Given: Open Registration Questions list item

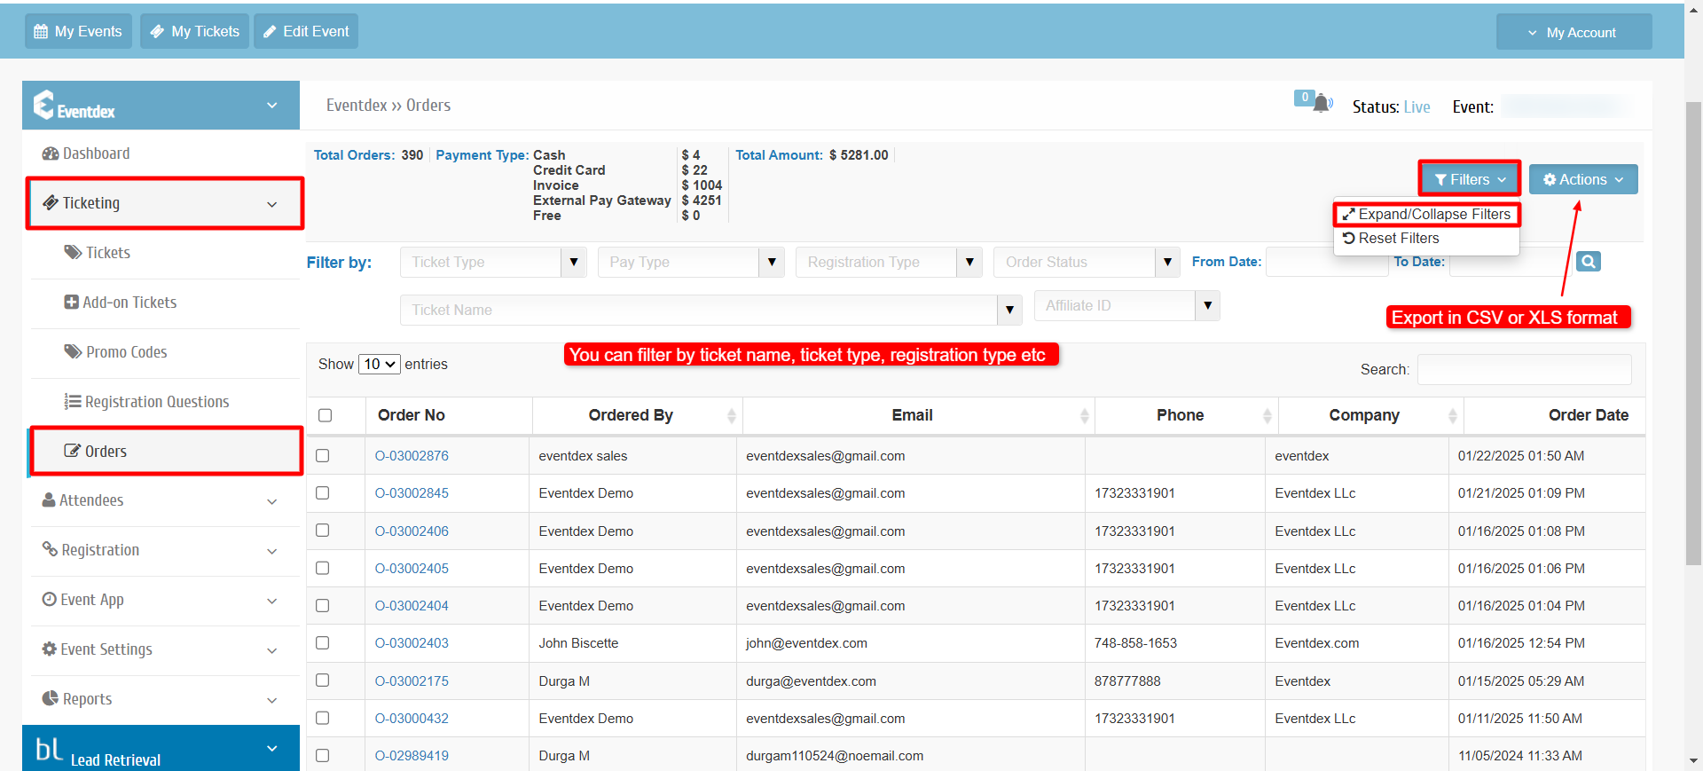Looking at the screenshot, I should tap(146, 402).
